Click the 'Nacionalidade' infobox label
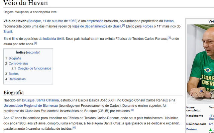Screen dimensions: 214x133 pyautogui.click(x=196, y=124)
